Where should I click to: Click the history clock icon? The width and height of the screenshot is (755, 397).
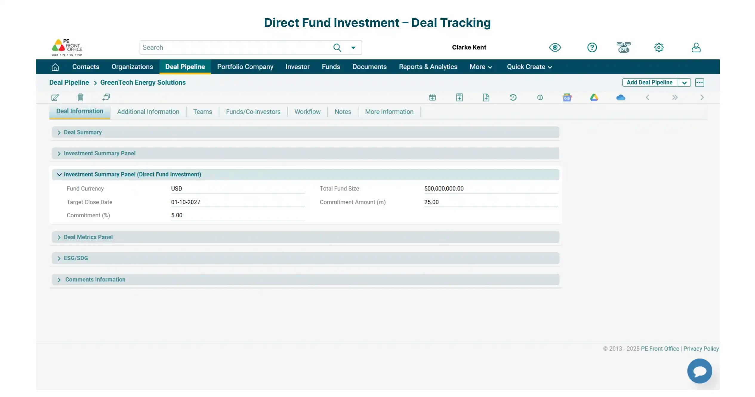[513, 98]
